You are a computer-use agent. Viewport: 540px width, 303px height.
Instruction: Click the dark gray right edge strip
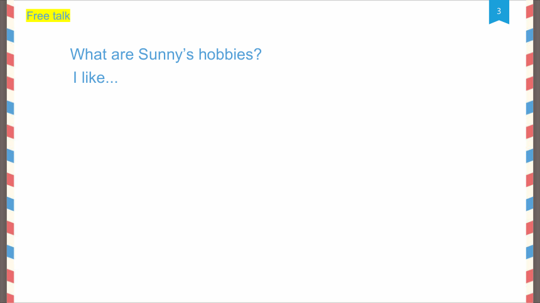(x=537, y=151)
